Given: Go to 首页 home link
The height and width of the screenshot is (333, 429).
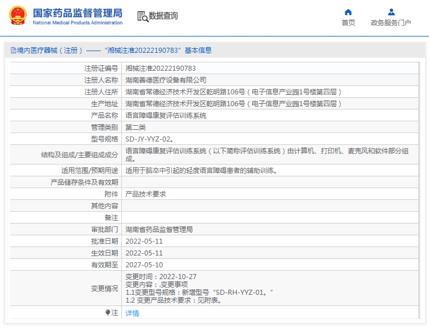Looking at the screenshot, I should pyautogui.click(x=348, y=22).
